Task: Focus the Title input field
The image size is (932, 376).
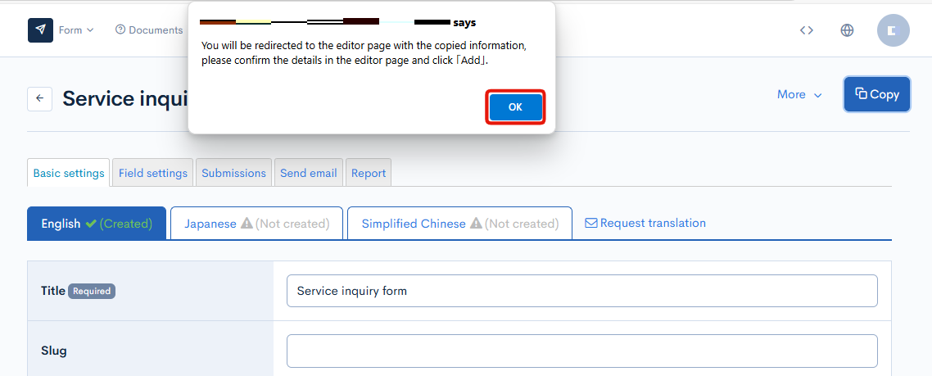Action: pyautogui.click(x=581, y=291)
